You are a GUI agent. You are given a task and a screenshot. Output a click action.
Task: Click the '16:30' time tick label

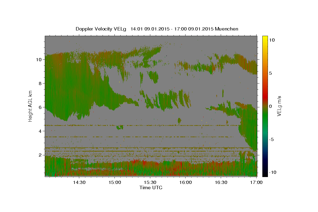pyautogui.click(x=221, y=183)
